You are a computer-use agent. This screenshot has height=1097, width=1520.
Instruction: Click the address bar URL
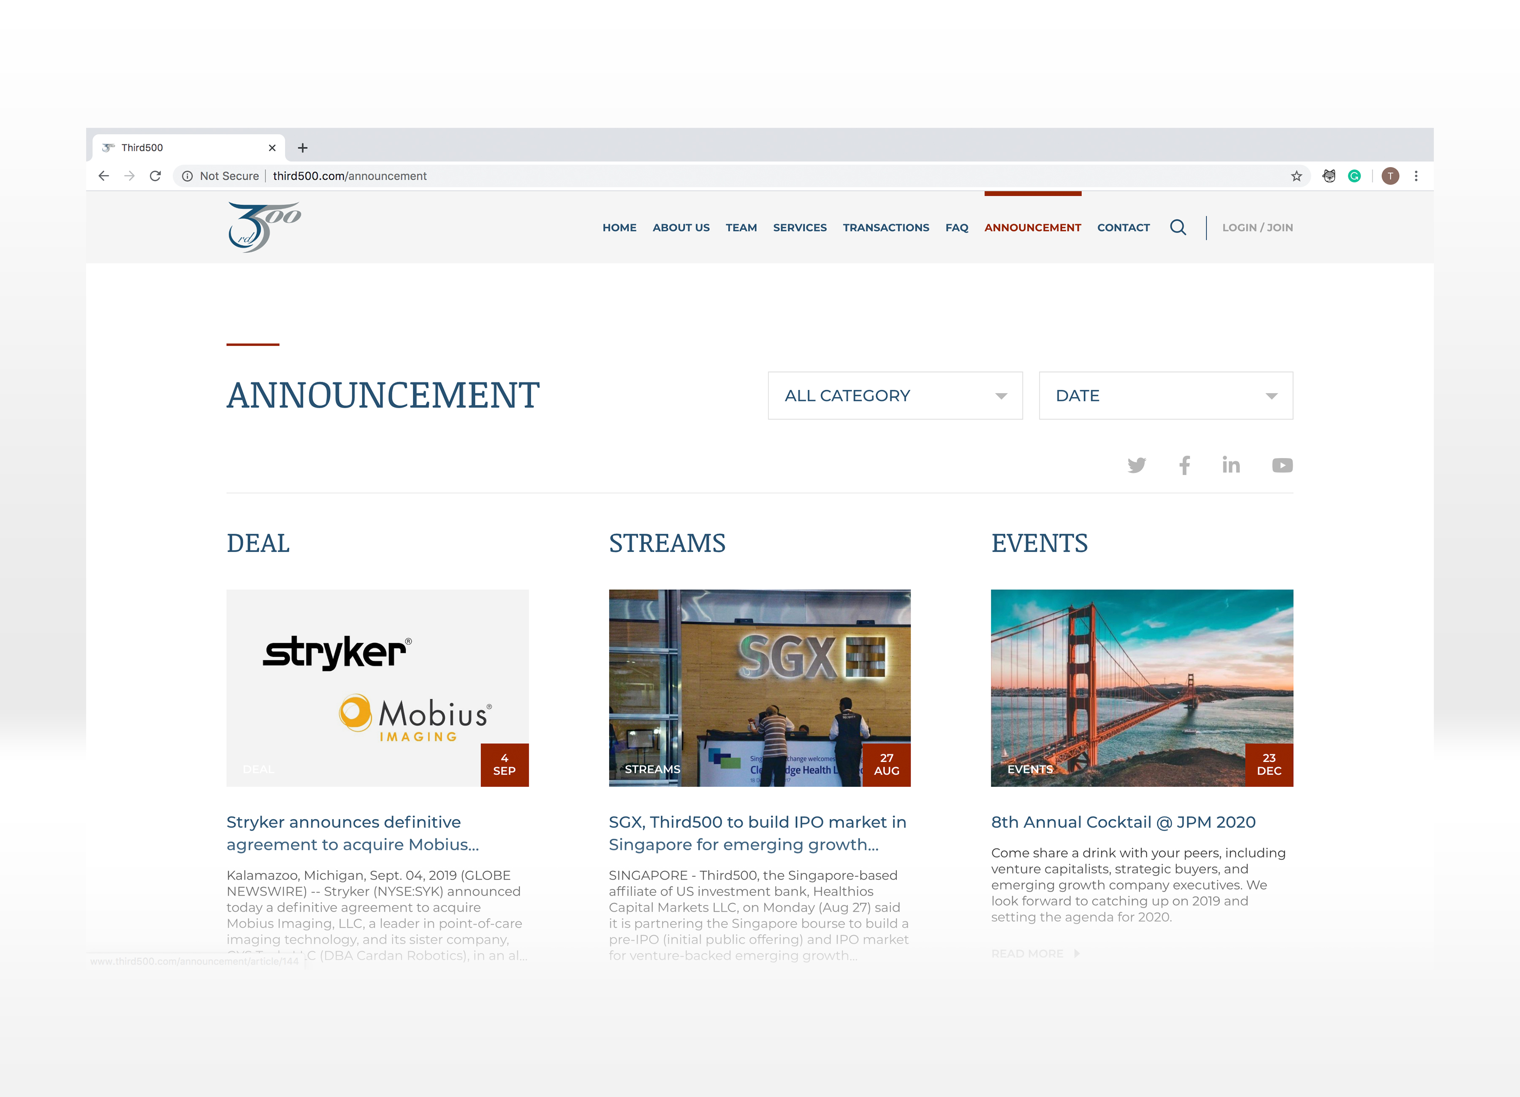[x=349, y=176]
